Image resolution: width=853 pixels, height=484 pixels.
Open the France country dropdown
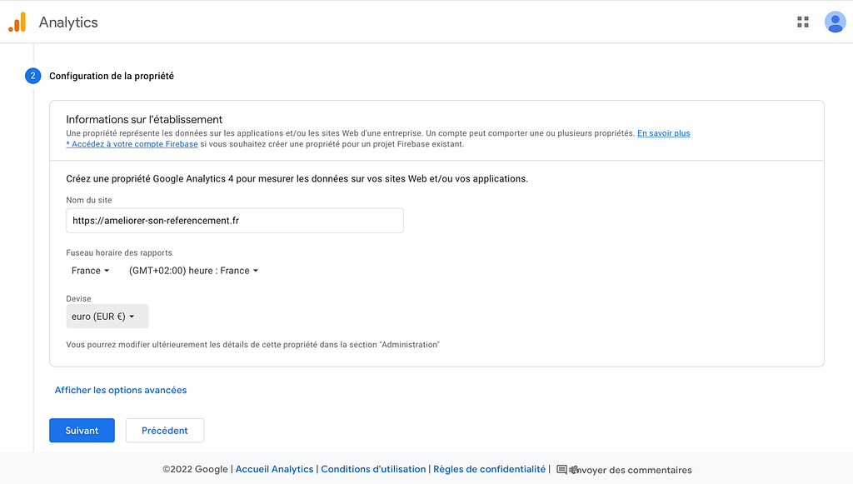tap(90, 270)
